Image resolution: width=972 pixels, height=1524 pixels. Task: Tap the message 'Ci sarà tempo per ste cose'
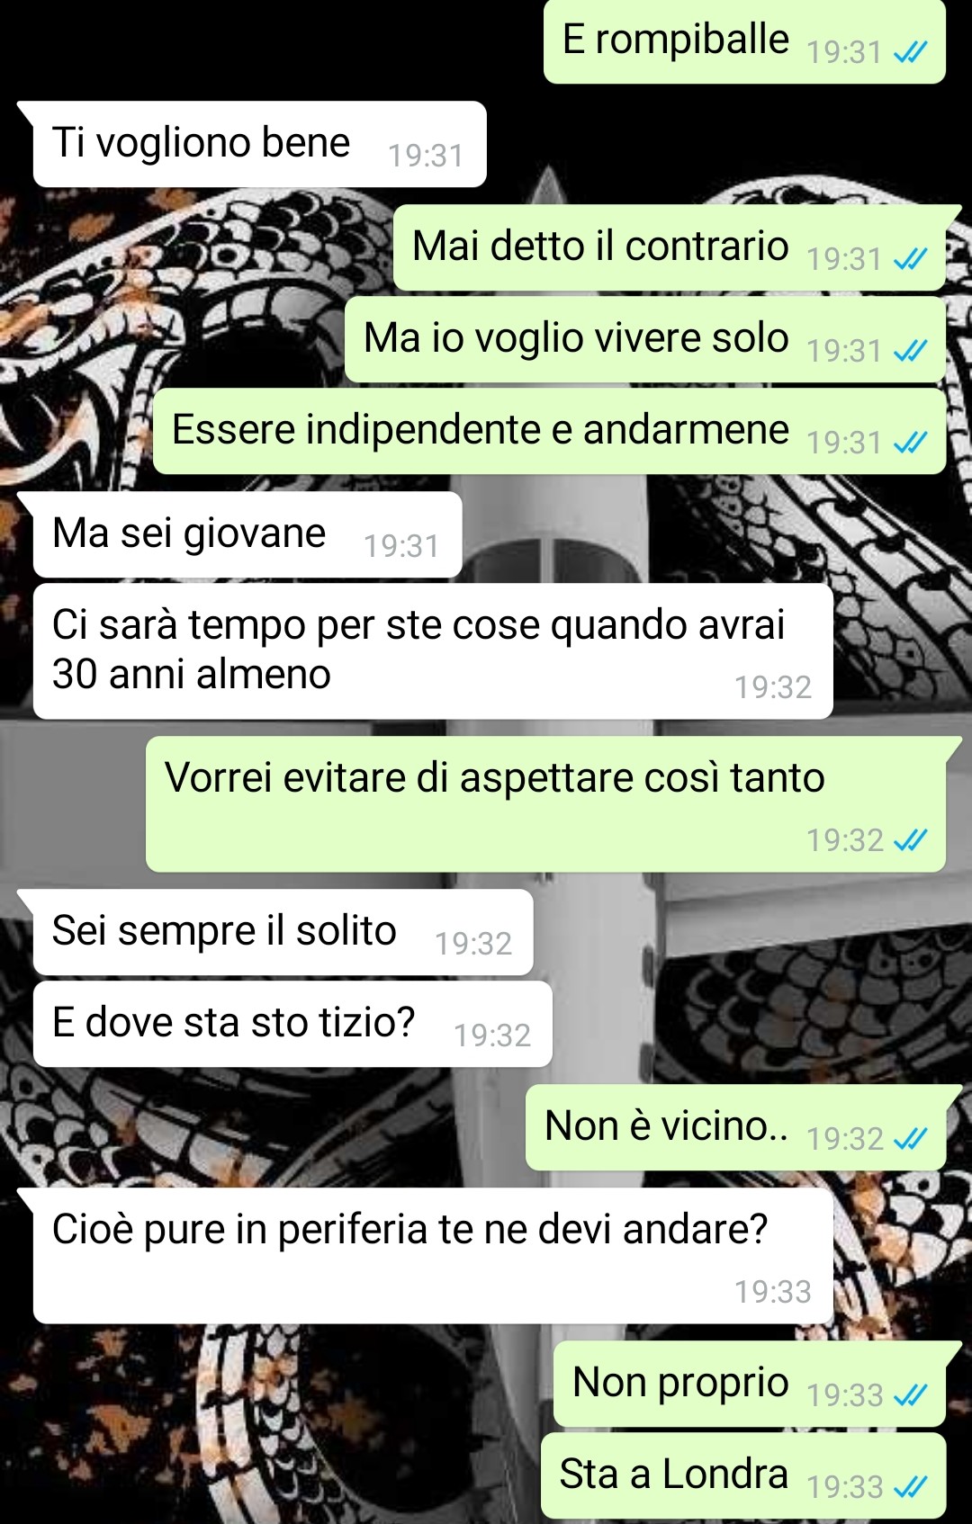click(433, 651)
